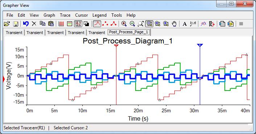Click the Export to LabVIEW icon
The height and width of the screenshot is (134, 256).
point(231,24)
